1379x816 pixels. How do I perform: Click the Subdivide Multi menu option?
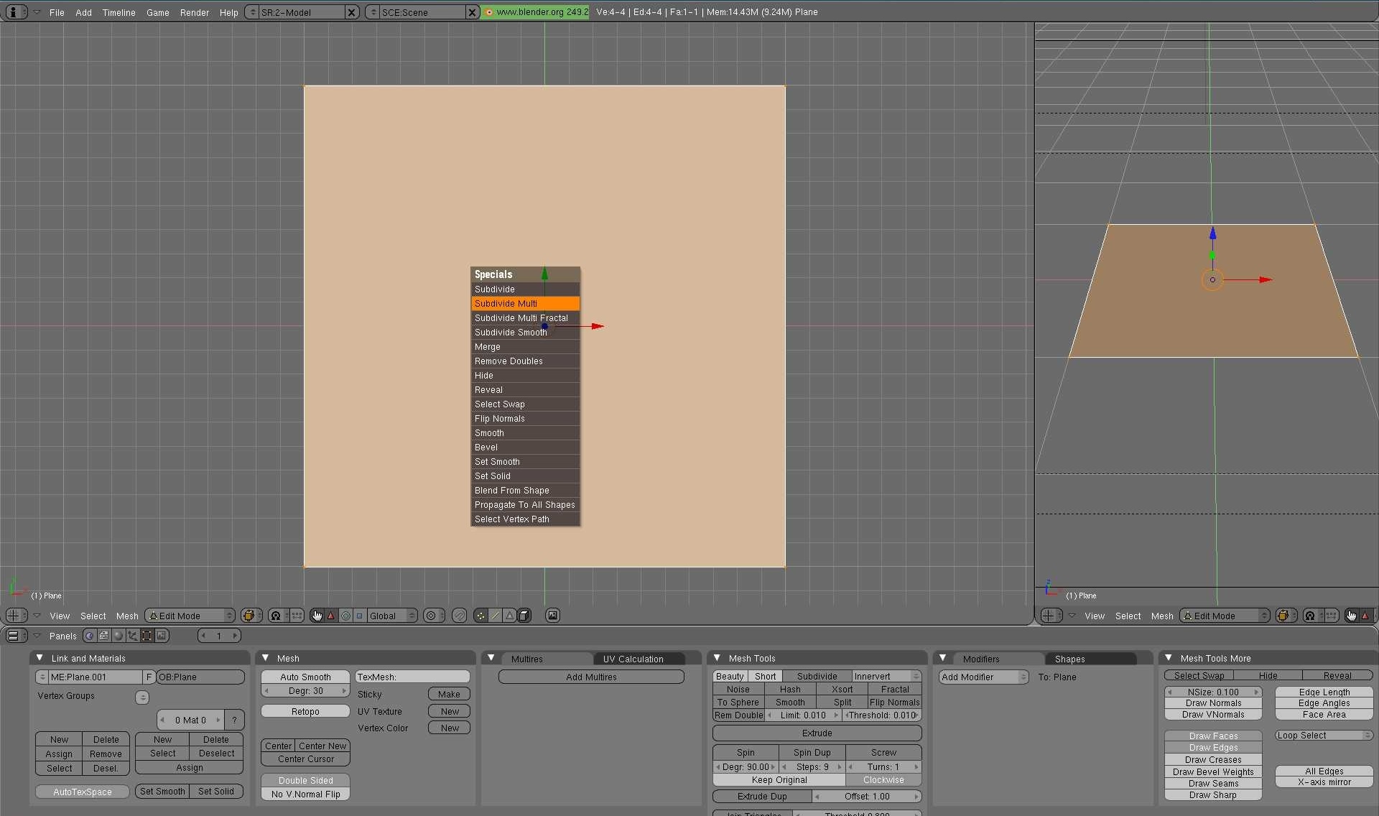coord(524,303)
